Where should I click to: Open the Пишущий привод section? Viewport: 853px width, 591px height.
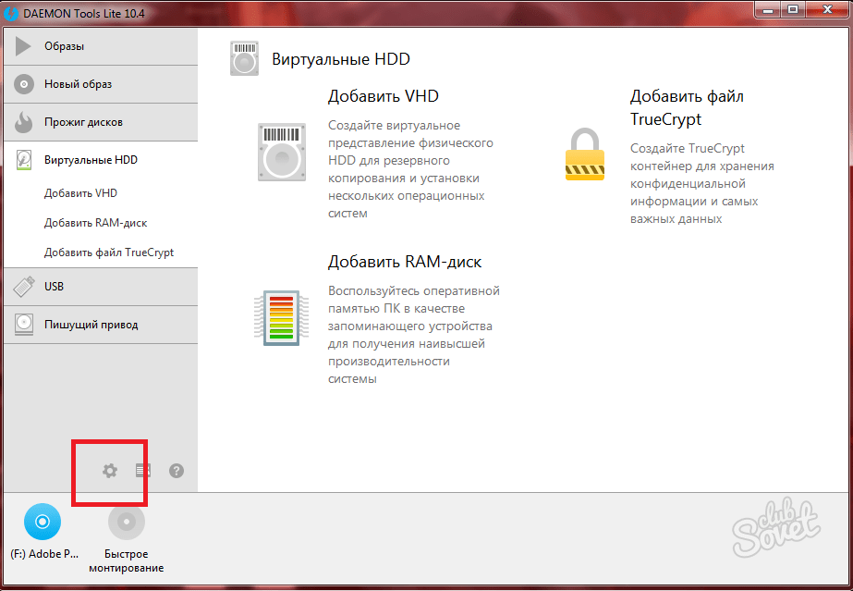click(101, 325)
